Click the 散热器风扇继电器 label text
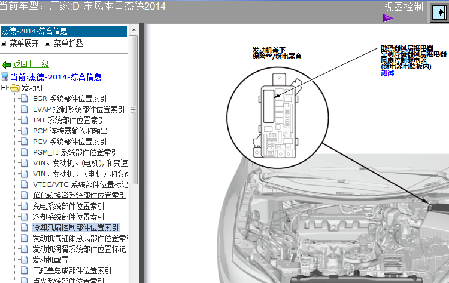The height and width of the screenshot is (283, 449). (x=406, y=47)
